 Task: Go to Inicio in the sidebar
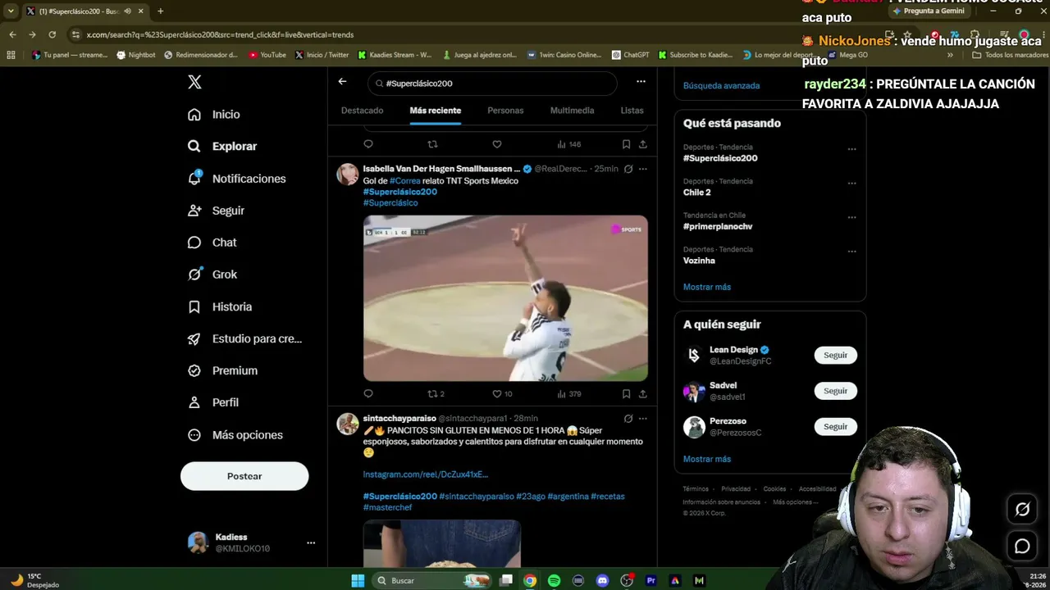point(214,115)
